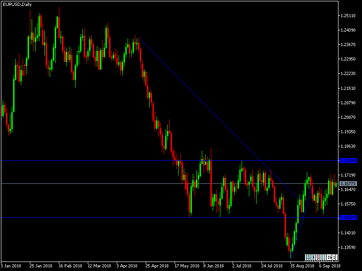Click the 1.25110 price scale label

(348, 15)
